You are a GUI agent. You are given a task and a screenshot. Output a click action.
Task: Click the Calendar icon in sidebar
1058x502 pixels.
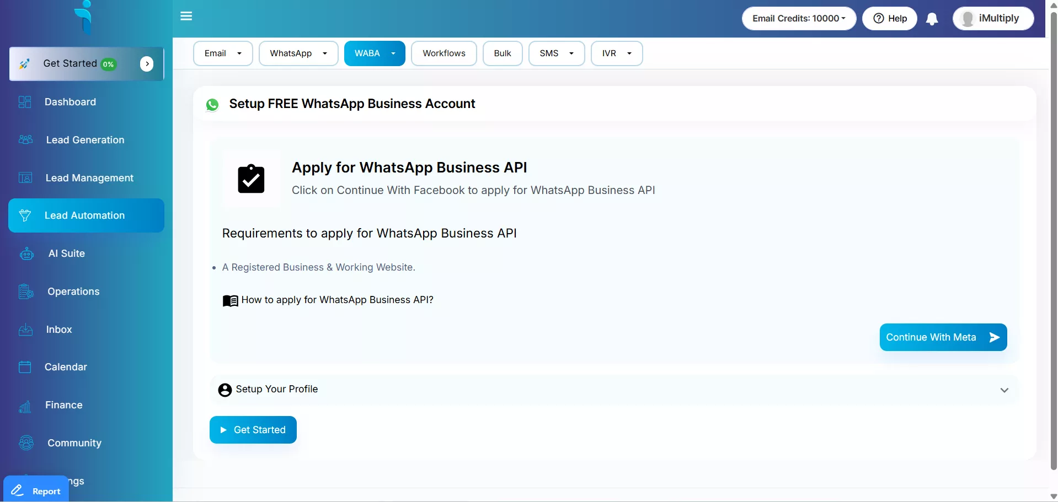(x=25, y=367)
